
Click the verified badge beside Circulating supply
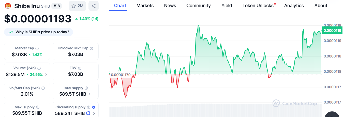click(x=94, y=107)
